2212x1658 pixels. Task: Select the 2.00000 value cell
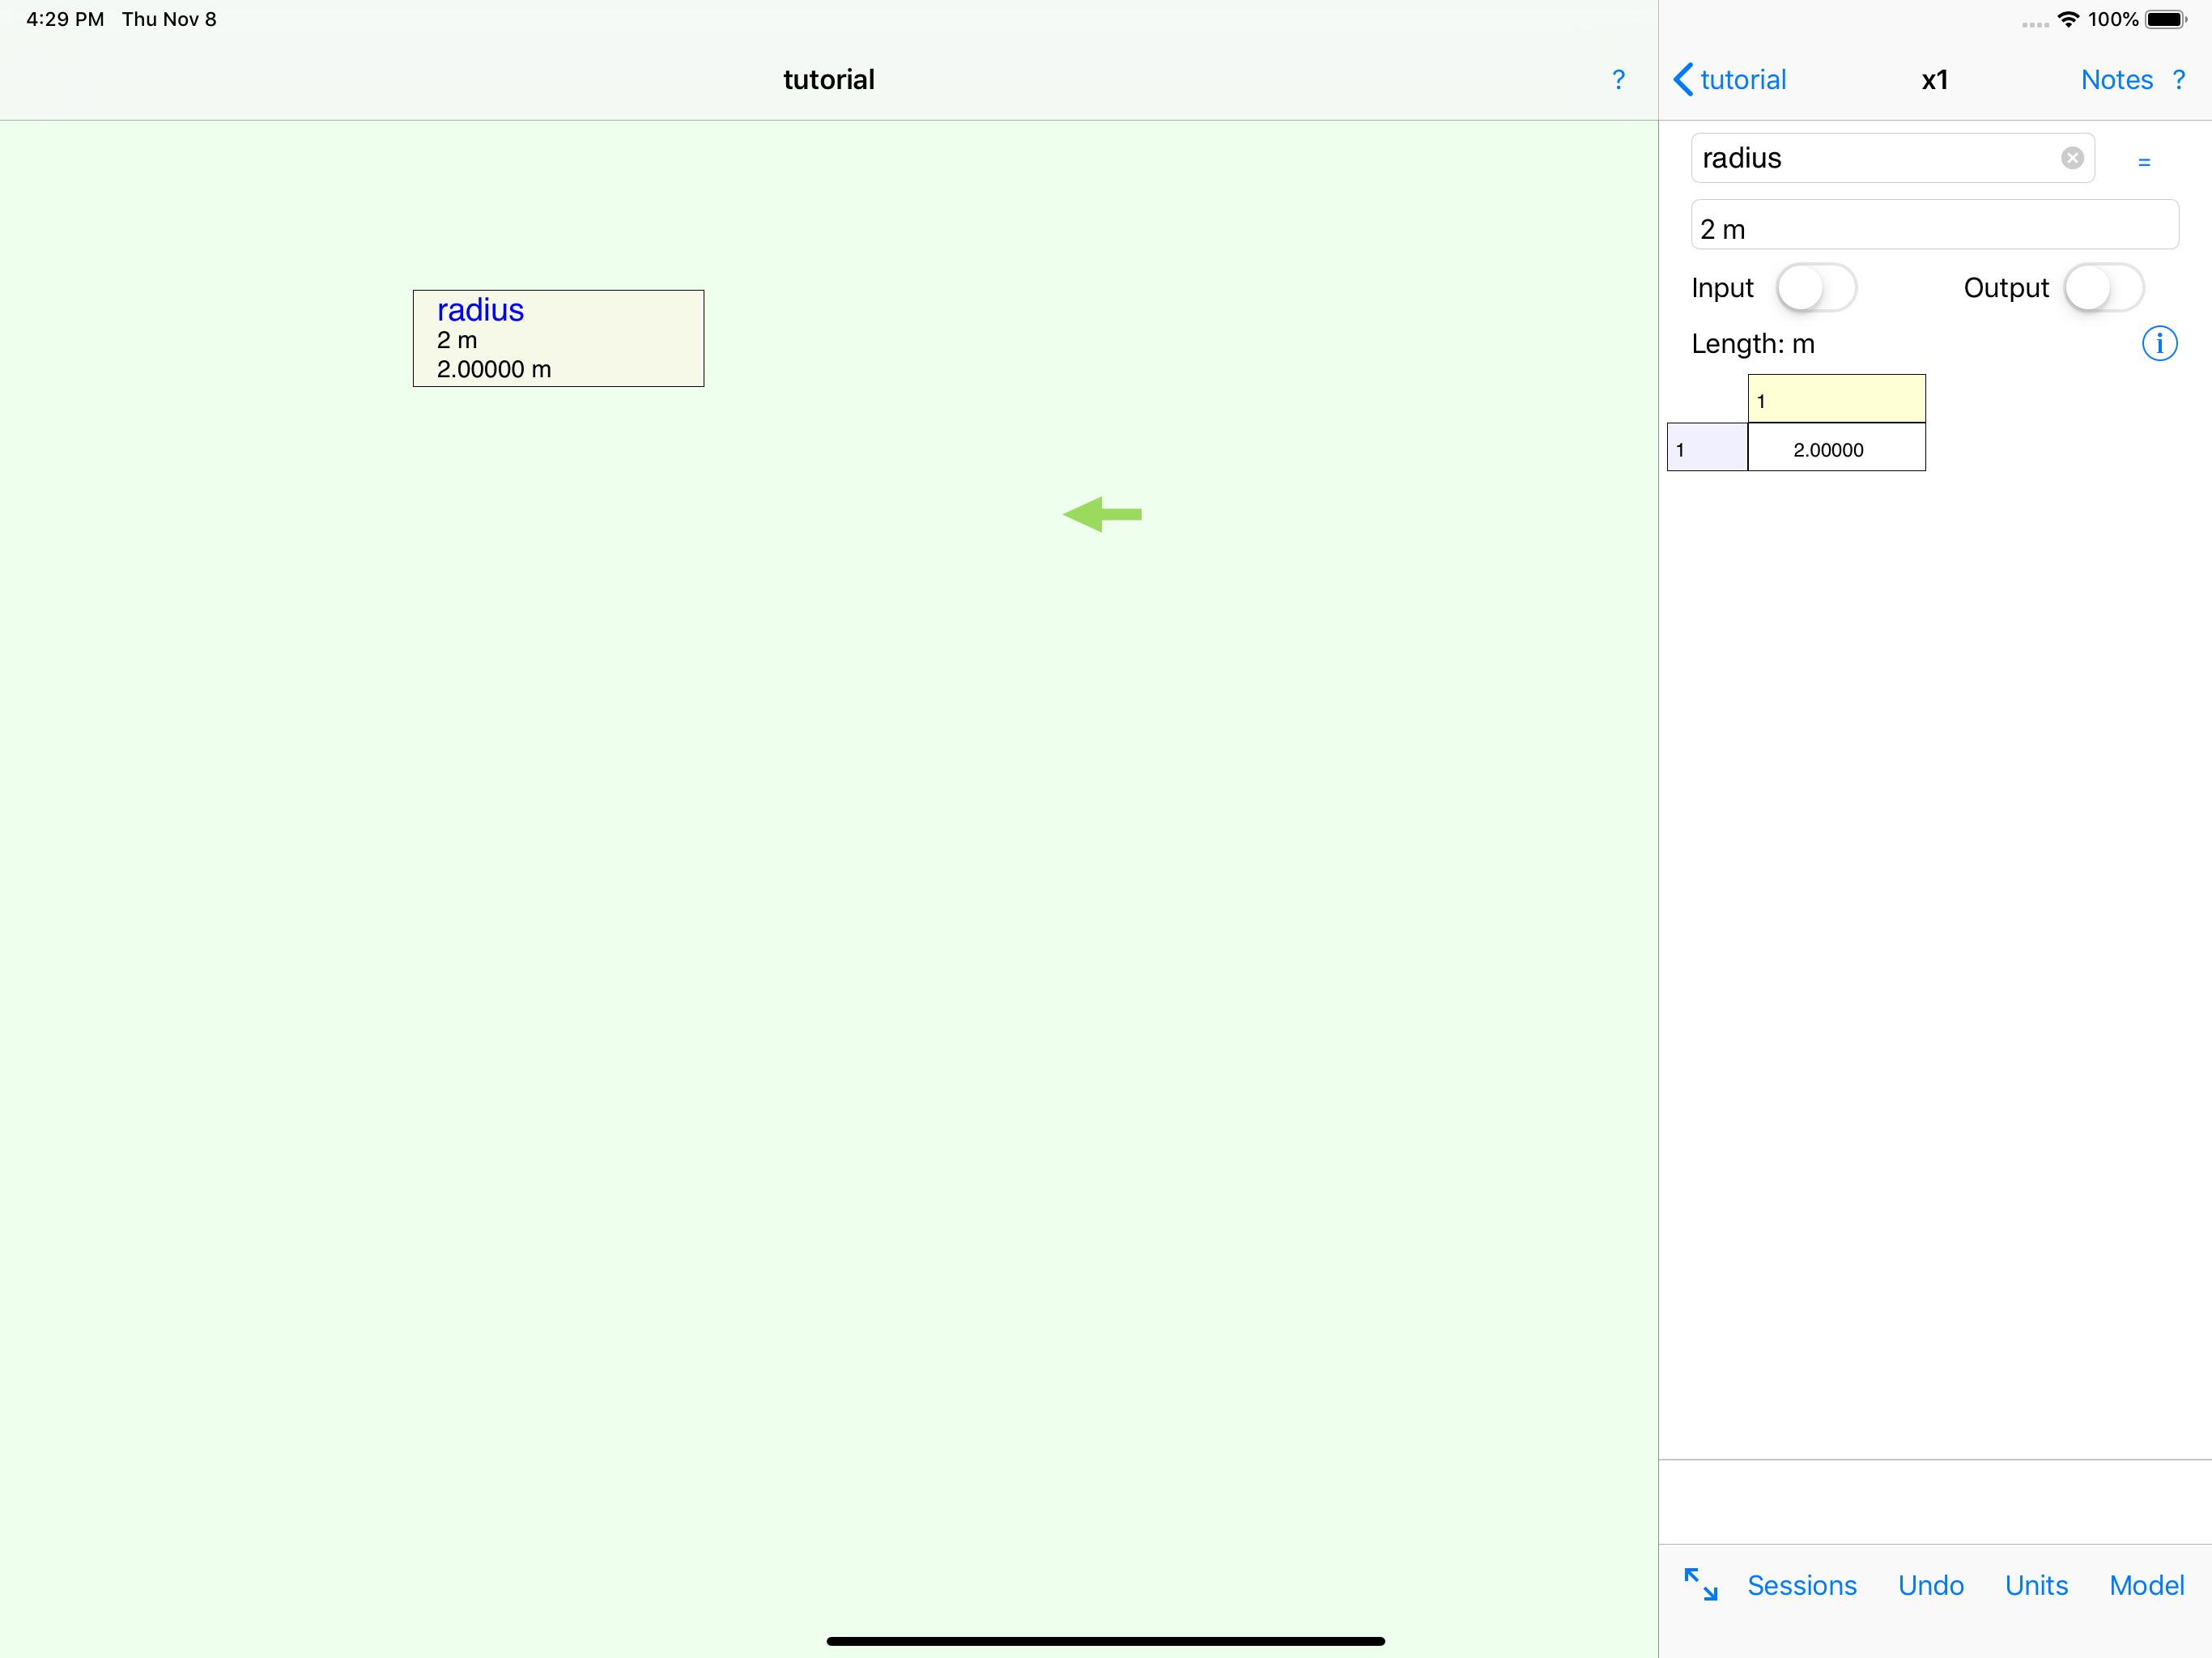(x=1836, y=448)
